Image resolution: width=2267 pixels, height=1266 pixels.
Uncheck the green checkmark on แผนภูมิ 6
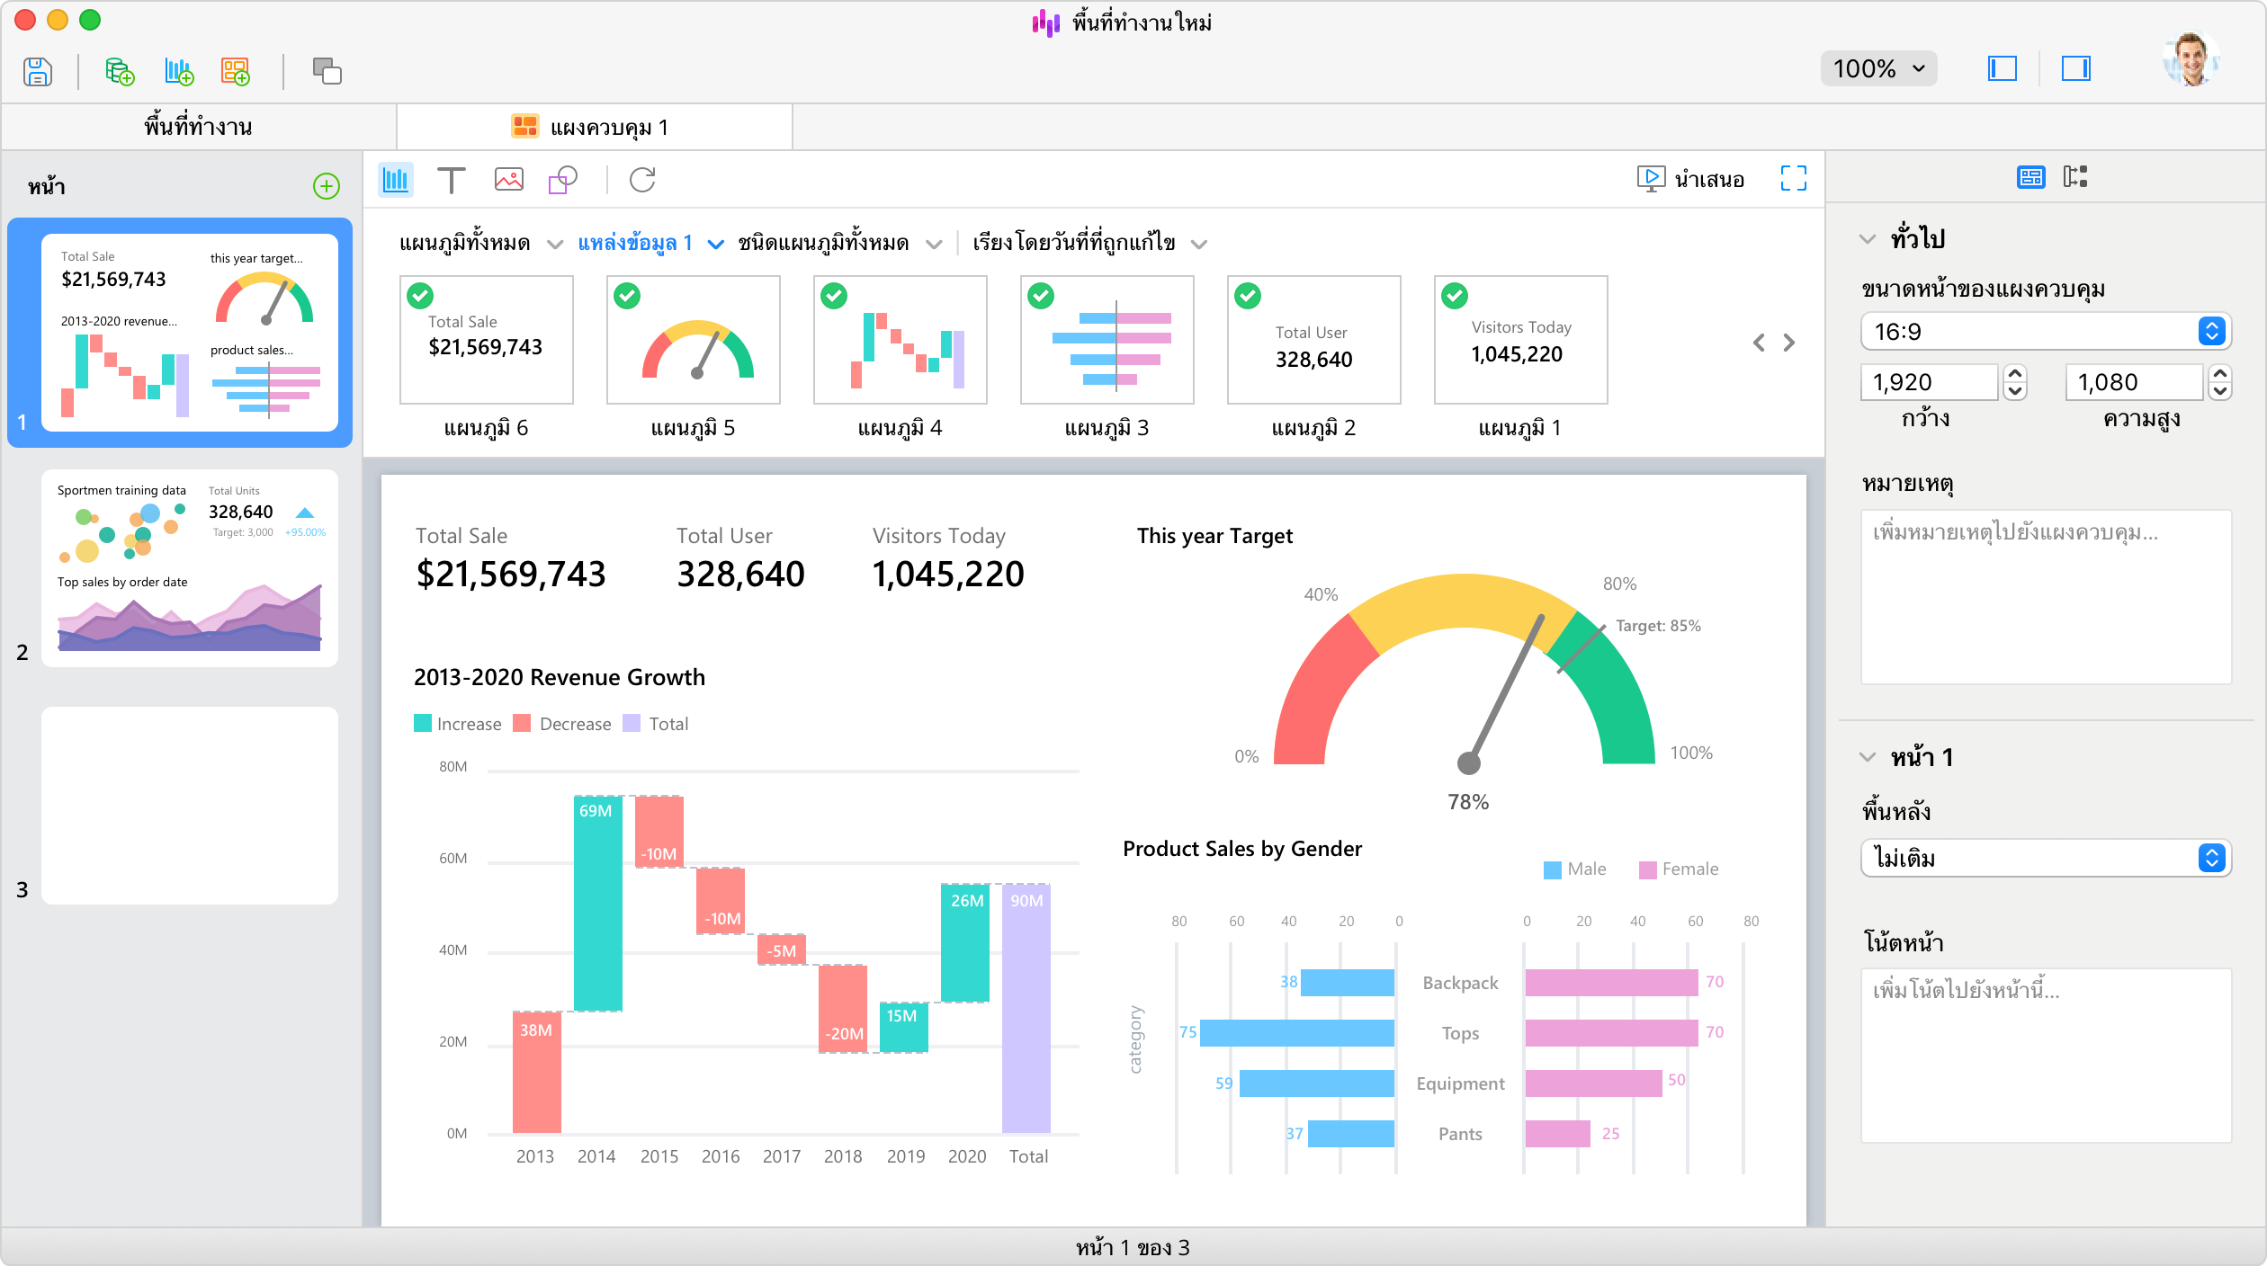[420, 296]
